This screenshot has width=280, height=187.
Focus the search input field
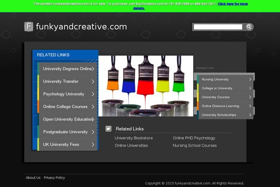(218, 27)
